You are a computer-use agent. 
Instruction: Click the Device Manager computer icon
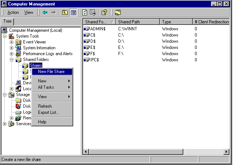18,83
